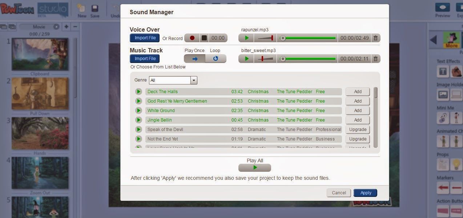Preview God Rest Ye Merry Gentlemen

click(x=138, y=101)
